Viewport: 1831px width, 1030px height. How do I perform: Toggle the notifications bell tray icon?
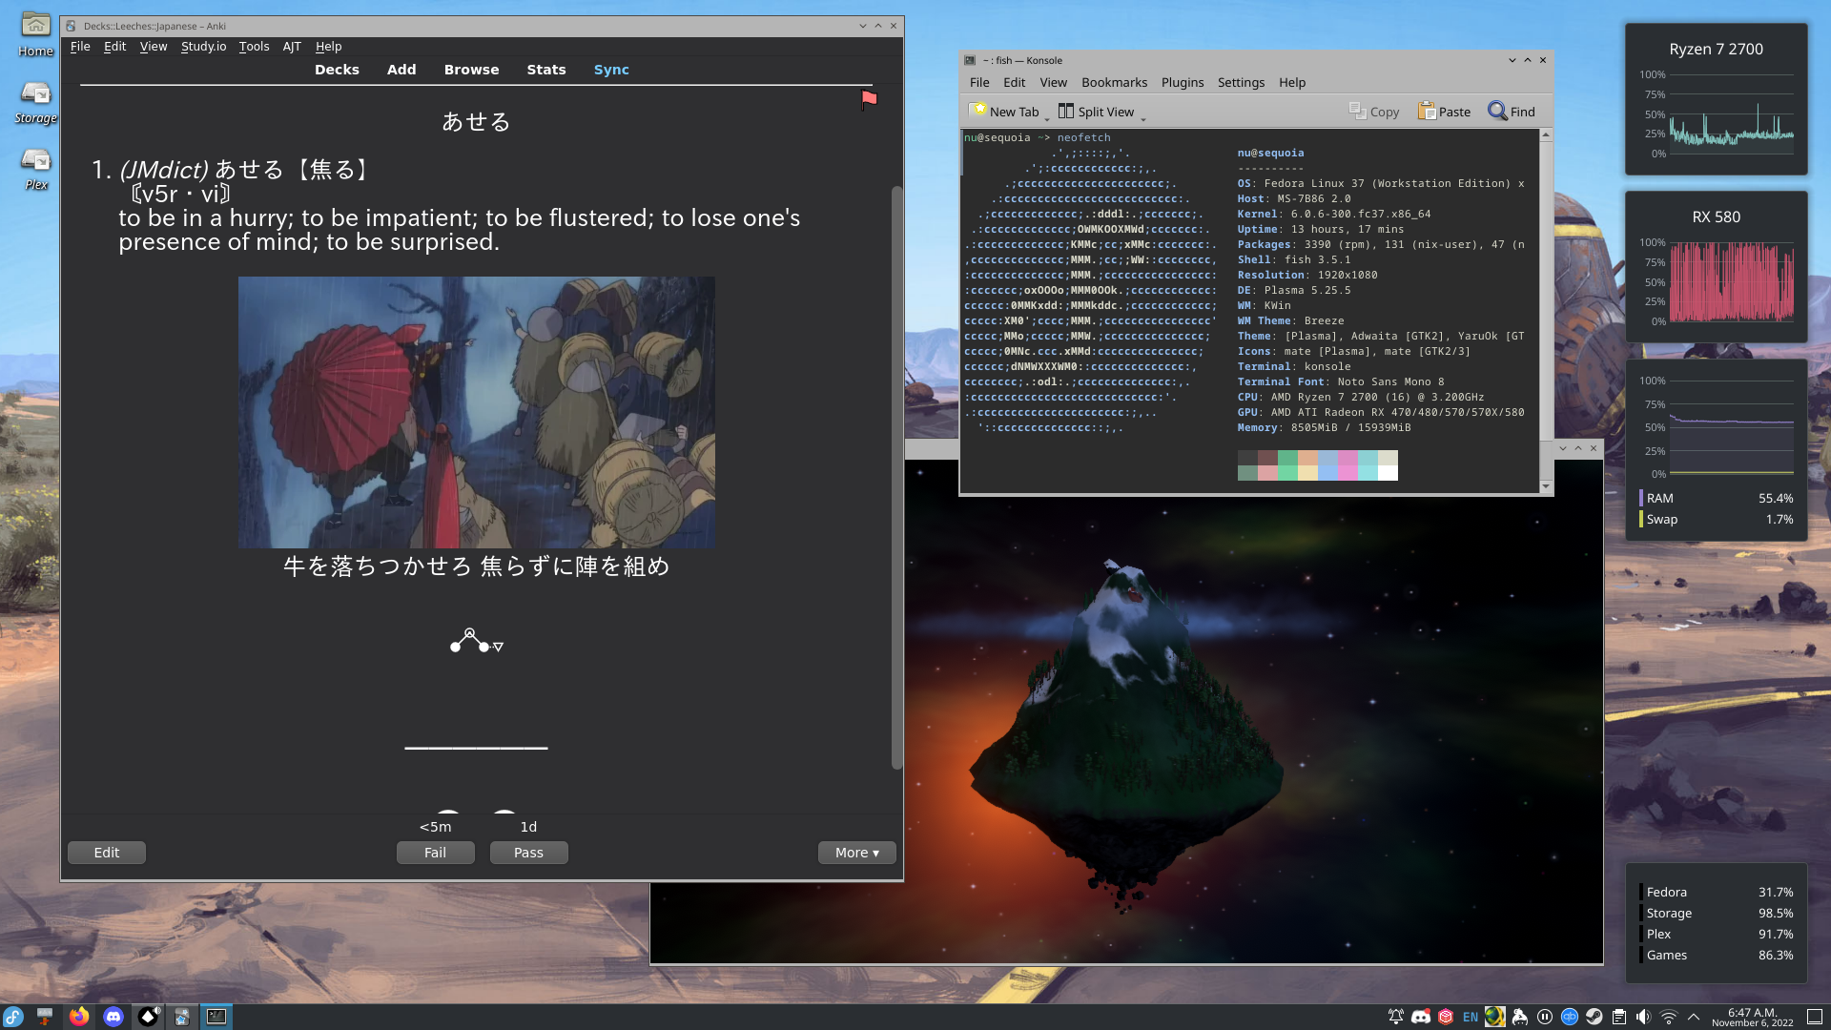click(1396, 1017)
